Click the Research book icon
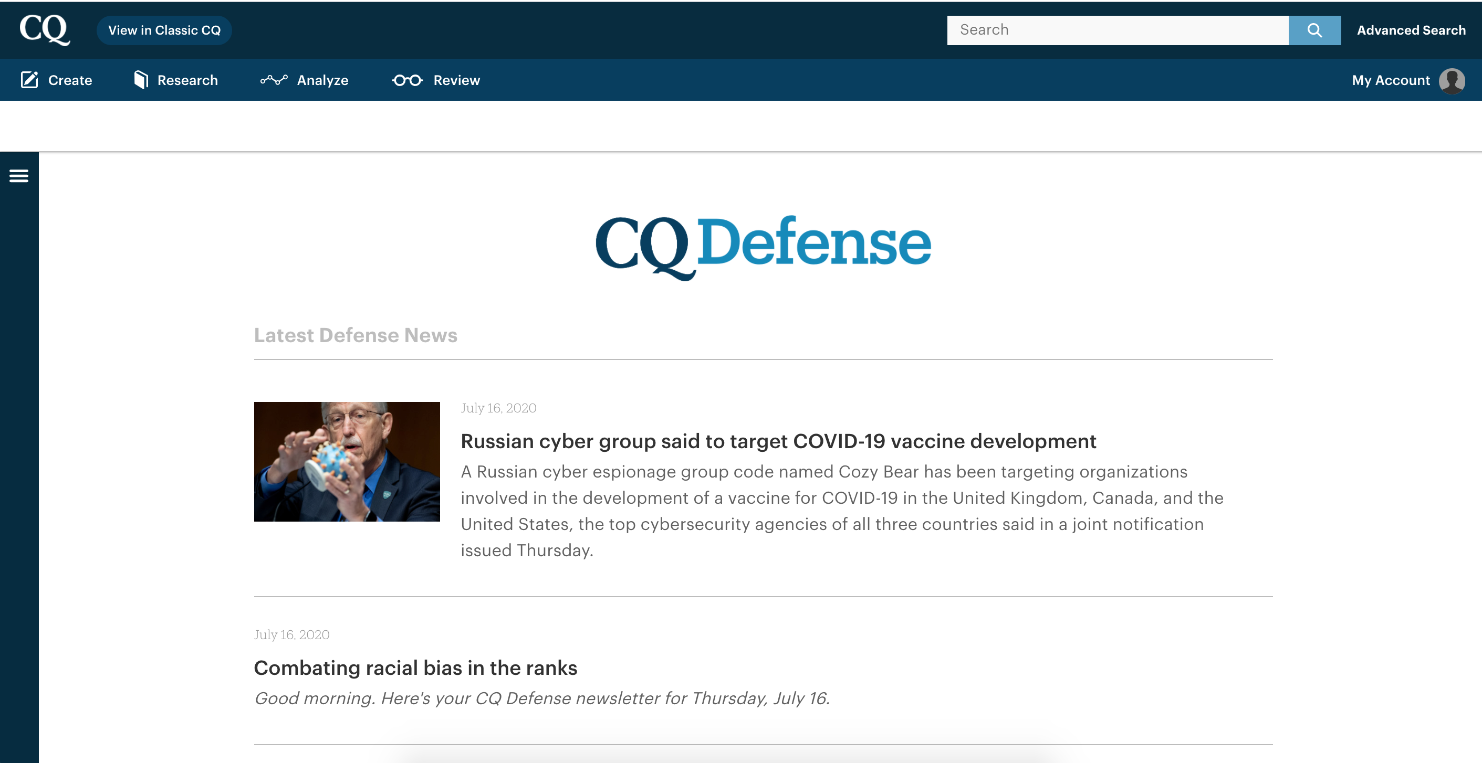The height and width of the screenshot is (763, 1482). [141, 80]
